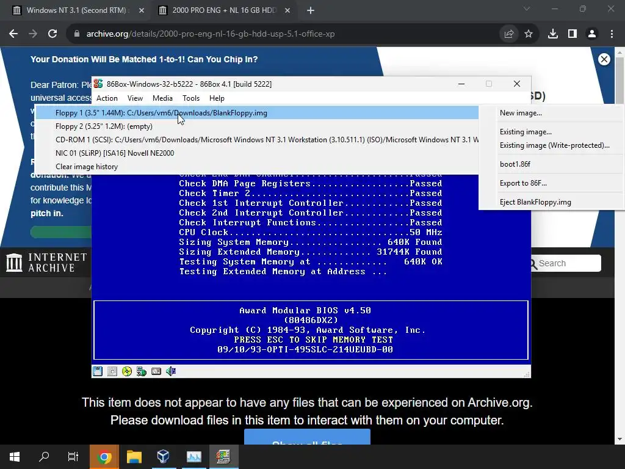This screenshot has width=625, height=469.
Task: Open VirtualBox cube icon in taskbar
Action: 164,457
